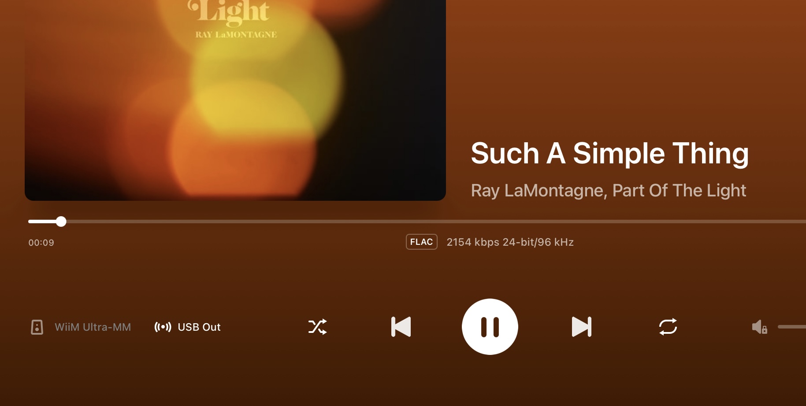806x406 pixels.
Task: Toggle repeat mode
Action: 668,327
